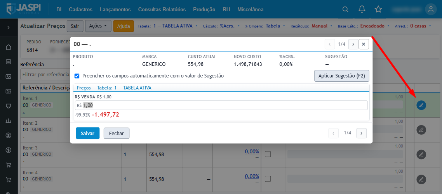Click the PEDIDO number 6814
The height and width of the screenshot is (194, 442).
(32, 50)
